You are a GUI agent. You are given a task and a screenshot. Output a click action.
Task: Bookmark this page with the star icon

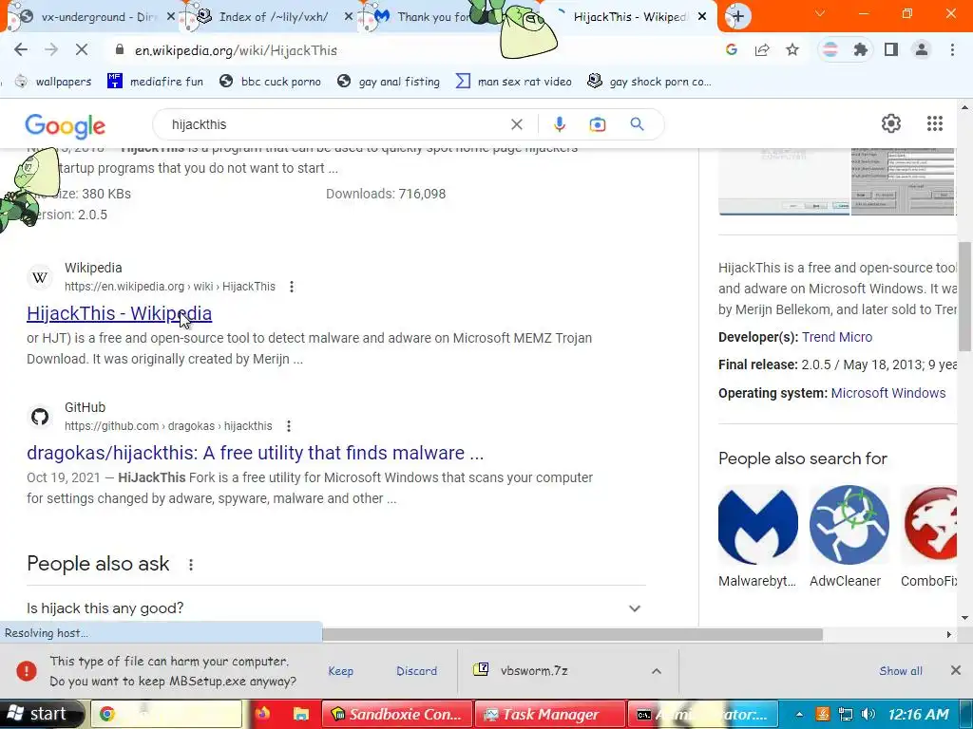(792, 49)
